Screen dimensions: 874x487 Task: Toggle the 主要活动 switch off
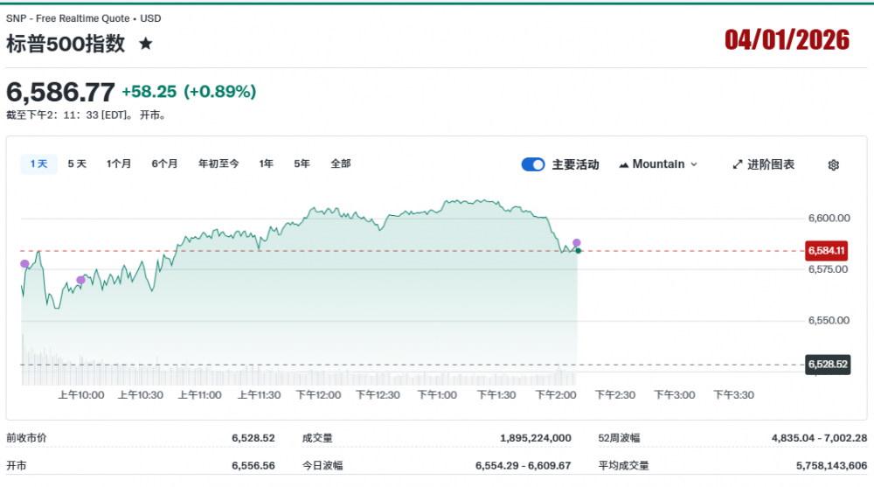tap(533, 164)
